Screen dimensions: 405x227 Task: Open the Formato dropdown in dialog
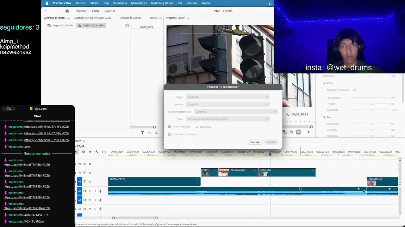click(x=227, y=104)
